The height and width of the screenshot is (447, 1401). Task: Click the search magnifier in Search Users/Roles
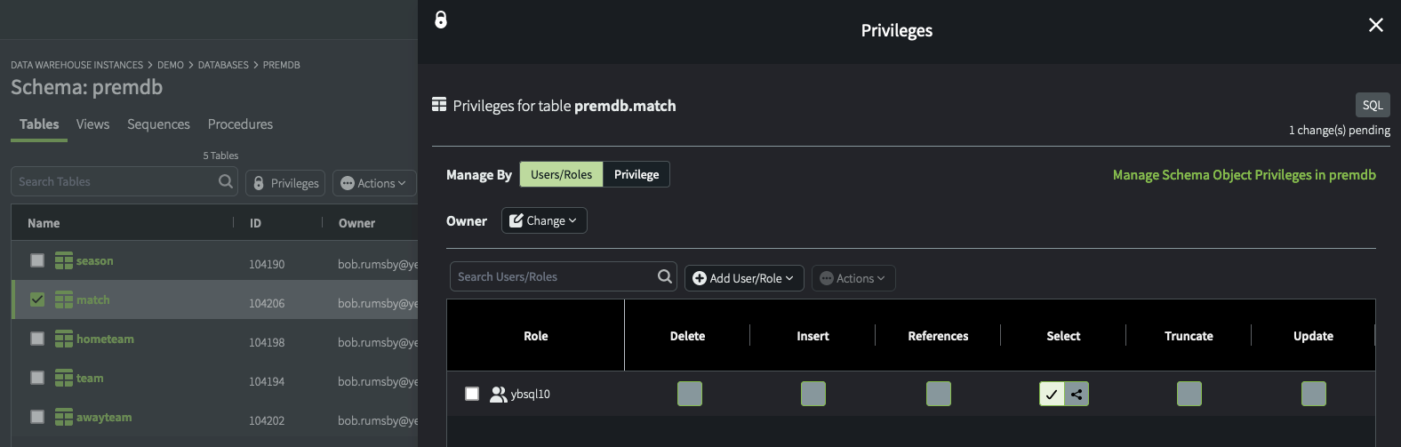pyautogui.click(x=664, y=277)
